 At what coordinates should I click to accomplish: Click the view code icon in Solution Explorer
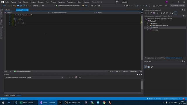pos(170,13)
